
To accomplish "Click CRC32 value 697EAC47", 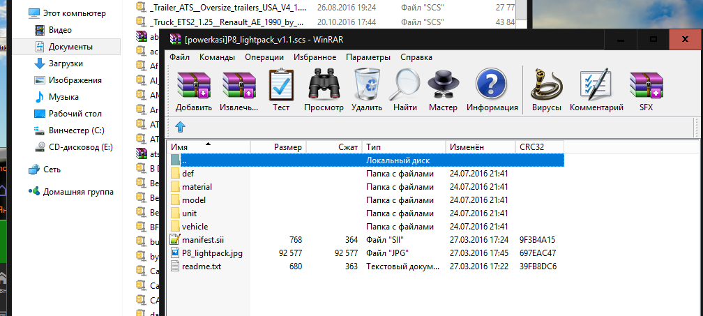I will click(x=538, y=253).
